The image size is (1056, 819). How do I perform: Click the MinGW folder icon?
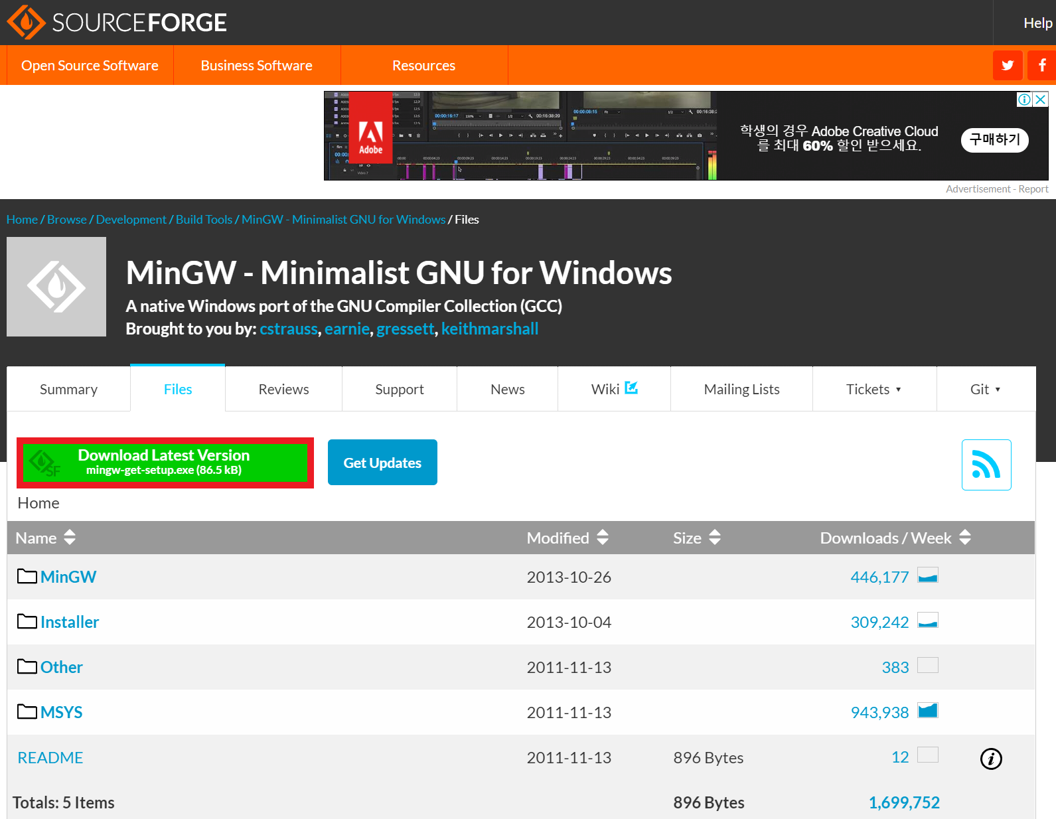[x=27, y=576]
